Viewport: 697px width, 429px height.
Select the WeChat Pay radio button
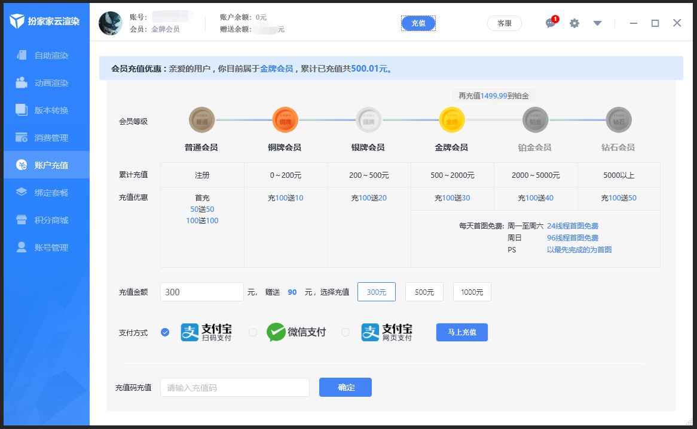click(253, 332)
